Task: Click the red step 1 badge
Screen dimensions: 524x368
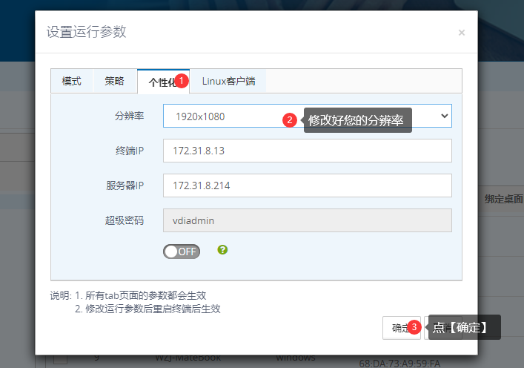Action: [x=182, y=79]
